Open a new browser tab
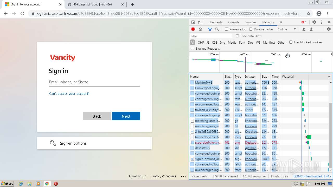The height and width of the screenshot is (187, 333). pyautogui.click(x=132, y=4)
